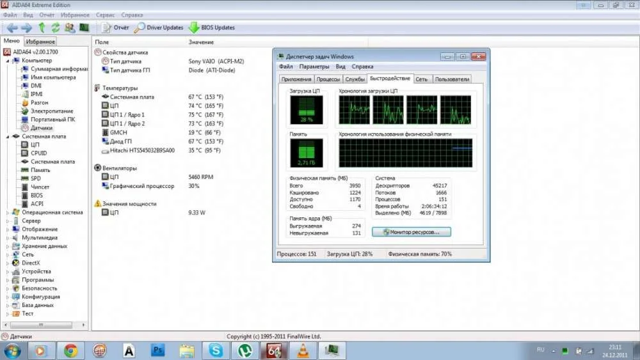Click the Windows Start button
Screen dimensions: 640x360
coord(12,350)
